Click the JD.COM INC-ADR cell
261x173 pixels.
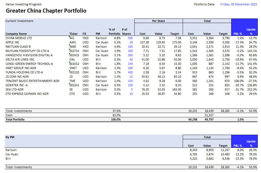(x=17, y=77)
